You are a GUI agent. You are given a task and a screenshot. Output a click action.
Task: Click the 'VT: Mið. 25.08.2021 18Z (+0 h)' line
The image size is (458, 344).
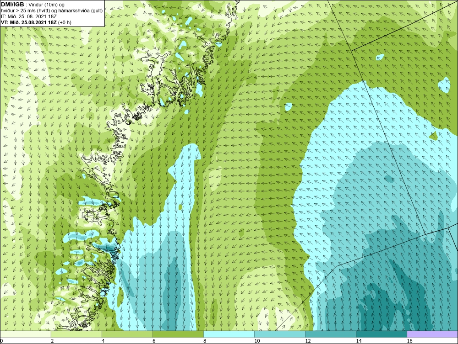36,22
